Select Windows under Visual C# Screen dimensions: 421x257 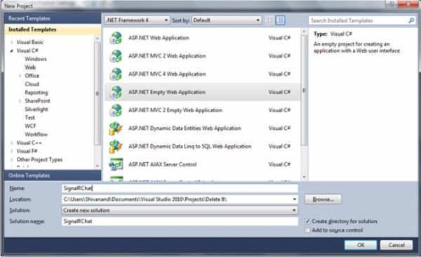pos(36,59)
